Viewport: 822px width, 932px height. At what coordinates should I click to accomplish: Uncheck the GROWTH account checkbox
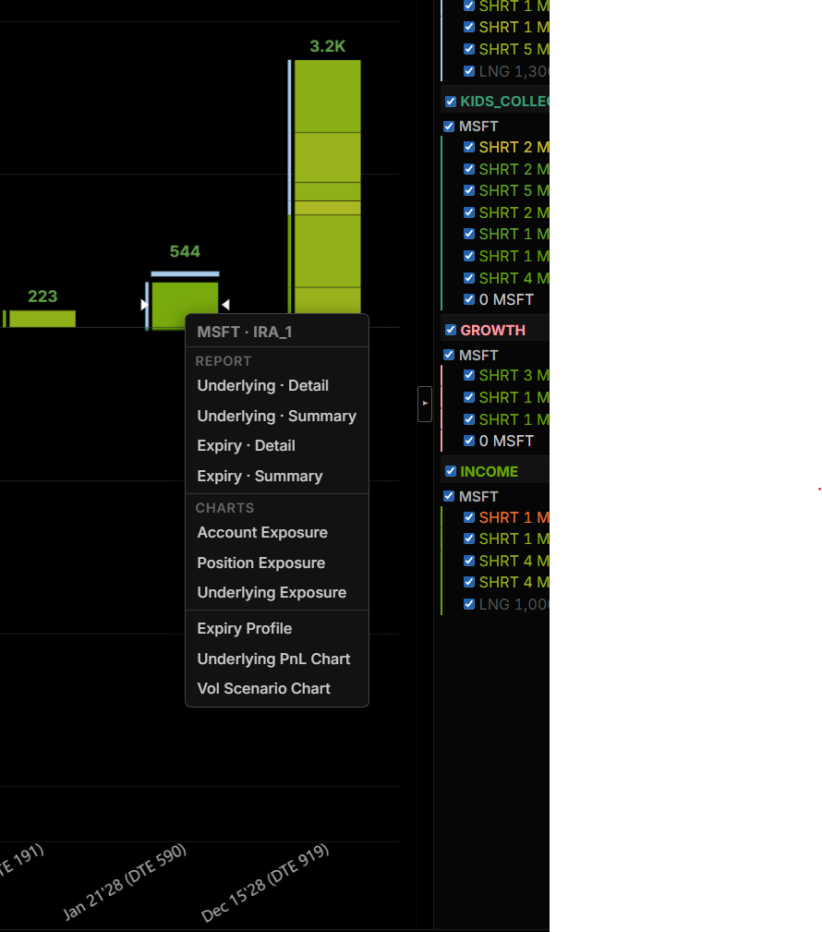tap(451, 330)
